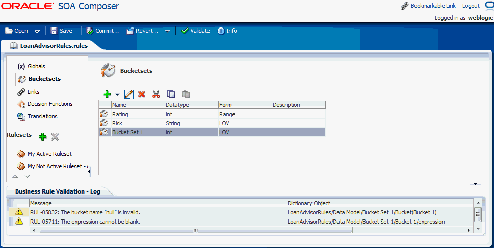Click warning icon for RUL-05832
The width and height of the screenshot is (494, 248).
pyautogui.click(x=19, y=212)
